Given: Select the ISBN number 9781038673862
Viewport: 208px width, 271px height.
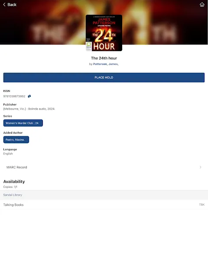Looking at the screenshot, I should click(14, 96).
